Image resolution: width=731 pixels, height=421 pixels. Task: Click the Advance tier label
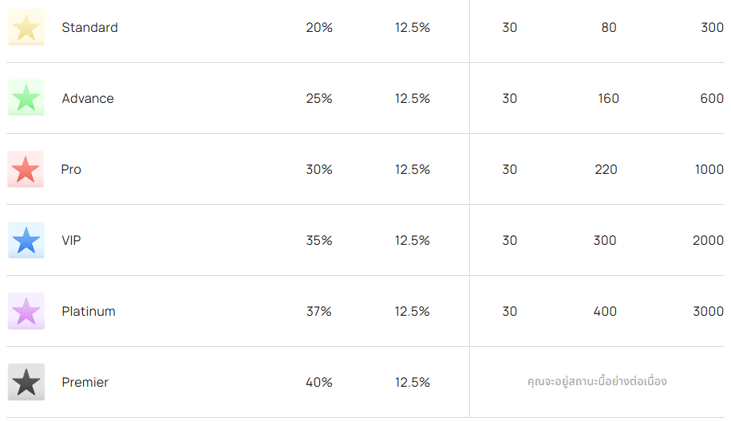click(x=88, y=98)
